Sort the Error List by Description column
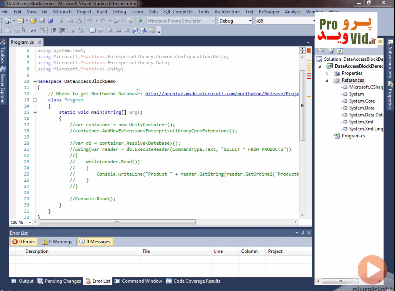This screenshot has height=291, width=395. 82,251
